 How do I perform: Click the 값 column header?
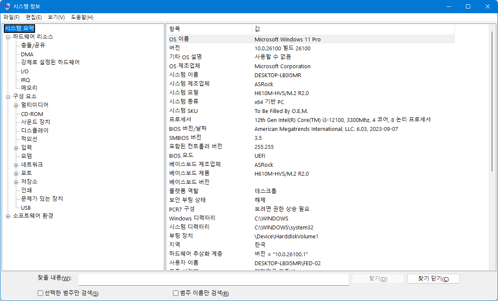tap(353, 29)
